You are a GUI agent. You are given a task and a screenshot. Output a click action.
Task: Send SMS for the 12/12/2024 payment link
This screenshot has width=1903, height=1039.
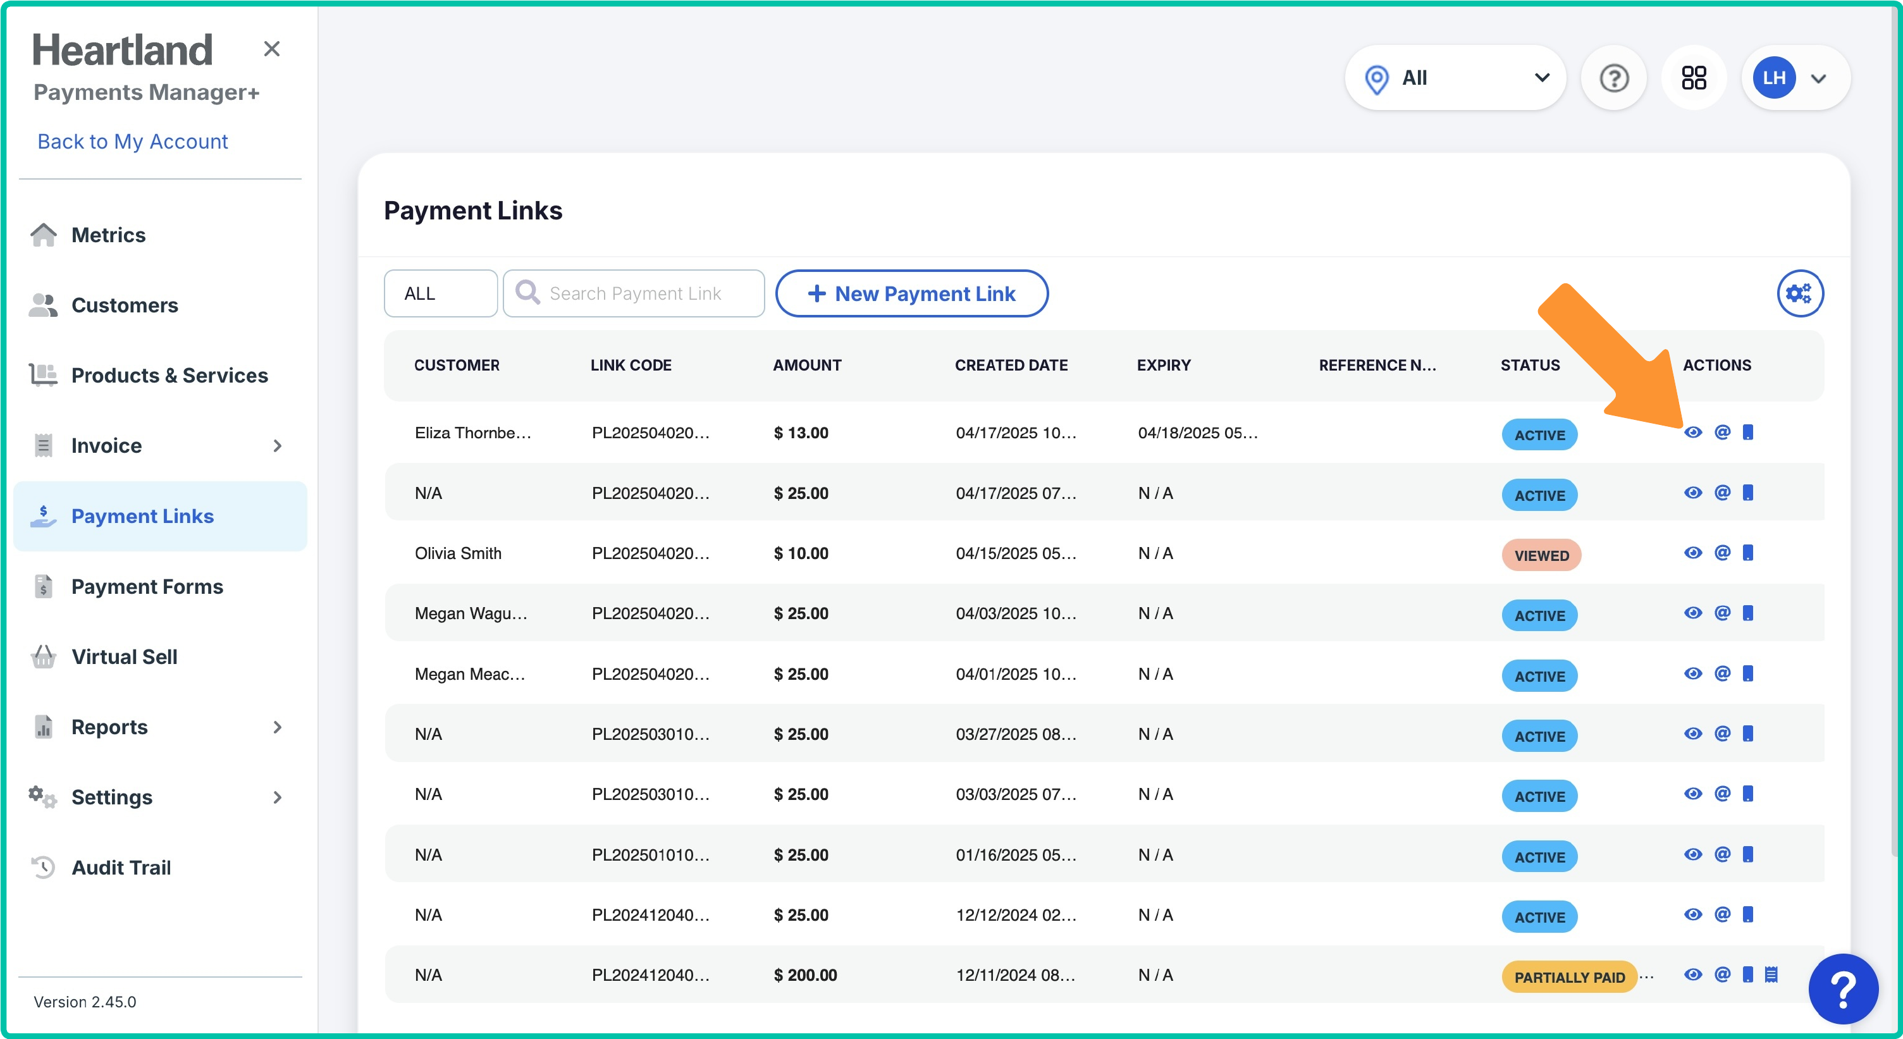(1747, 914)
